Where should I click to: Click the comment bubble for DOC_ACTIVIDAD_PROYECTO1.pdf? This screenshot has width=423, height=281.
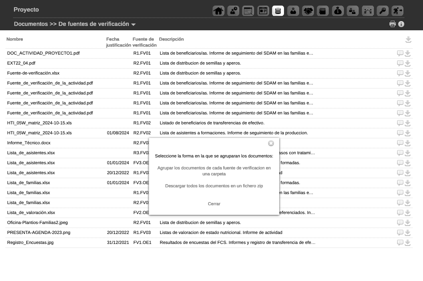[400, 53]
